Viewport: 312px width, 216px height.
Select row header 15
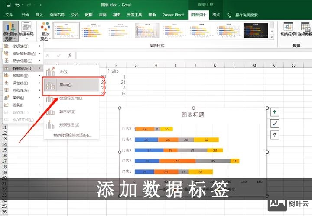click(4, 150)
